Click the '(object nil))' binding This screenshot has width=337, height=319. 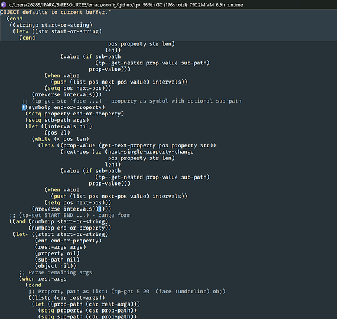pyautogui.click(x=56, y=266)
